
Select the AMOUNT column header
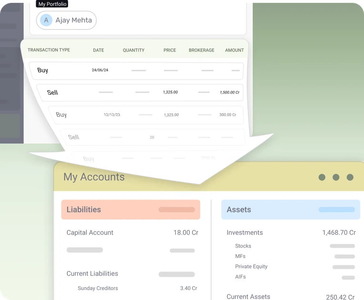[x=234, y=50]
